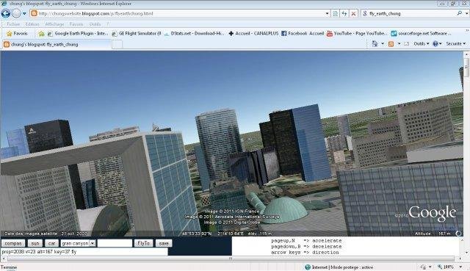Click the compatibility view page icon
This screenshot has width=470, height=271.
tap(335, 14)
